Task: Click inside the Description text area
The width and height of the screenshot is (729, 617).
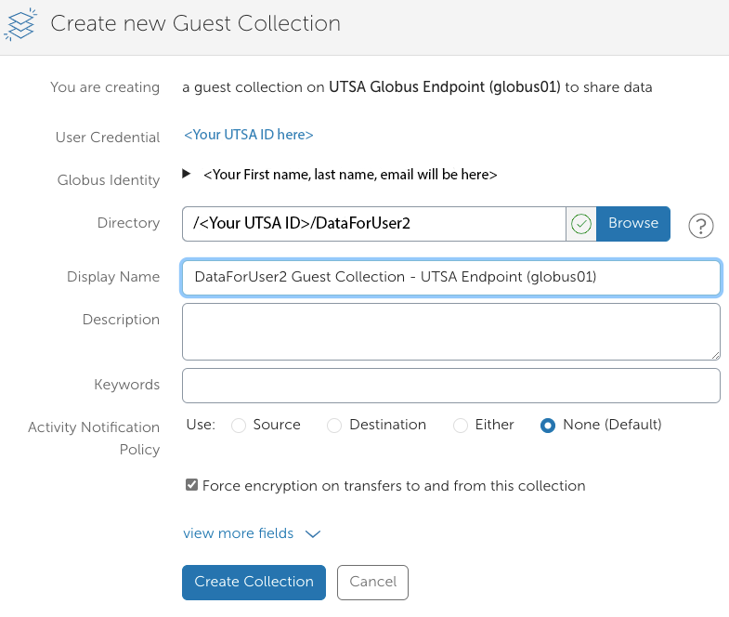Action: (451, 331)
